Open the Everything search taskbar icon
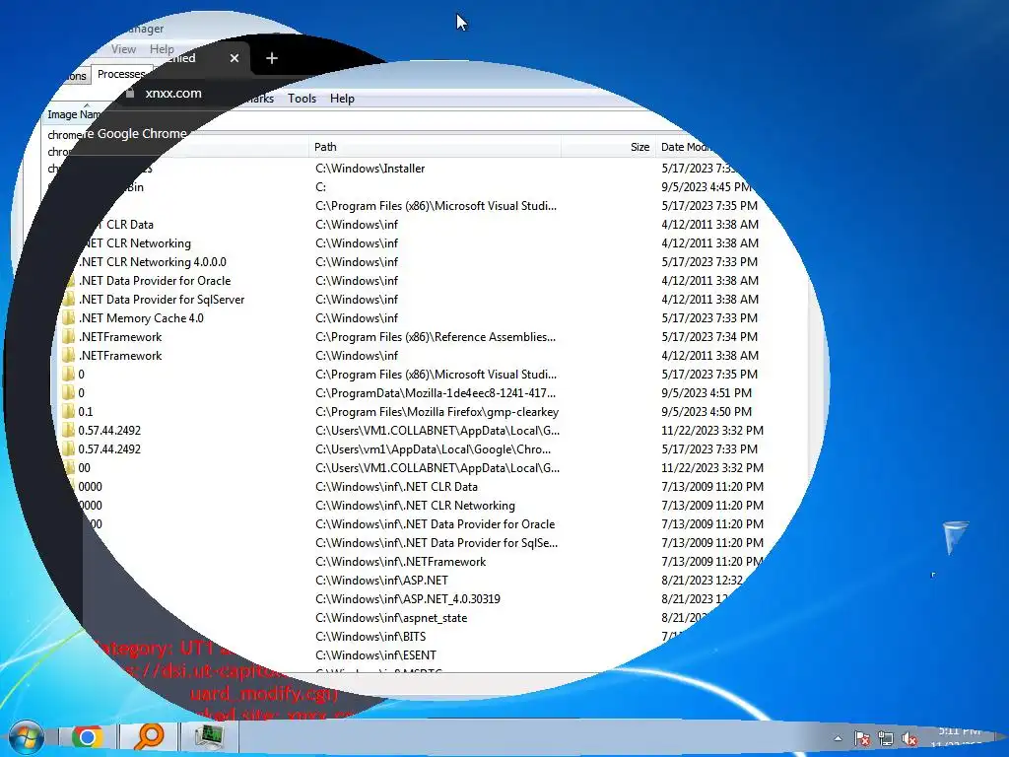 [149, 737]
